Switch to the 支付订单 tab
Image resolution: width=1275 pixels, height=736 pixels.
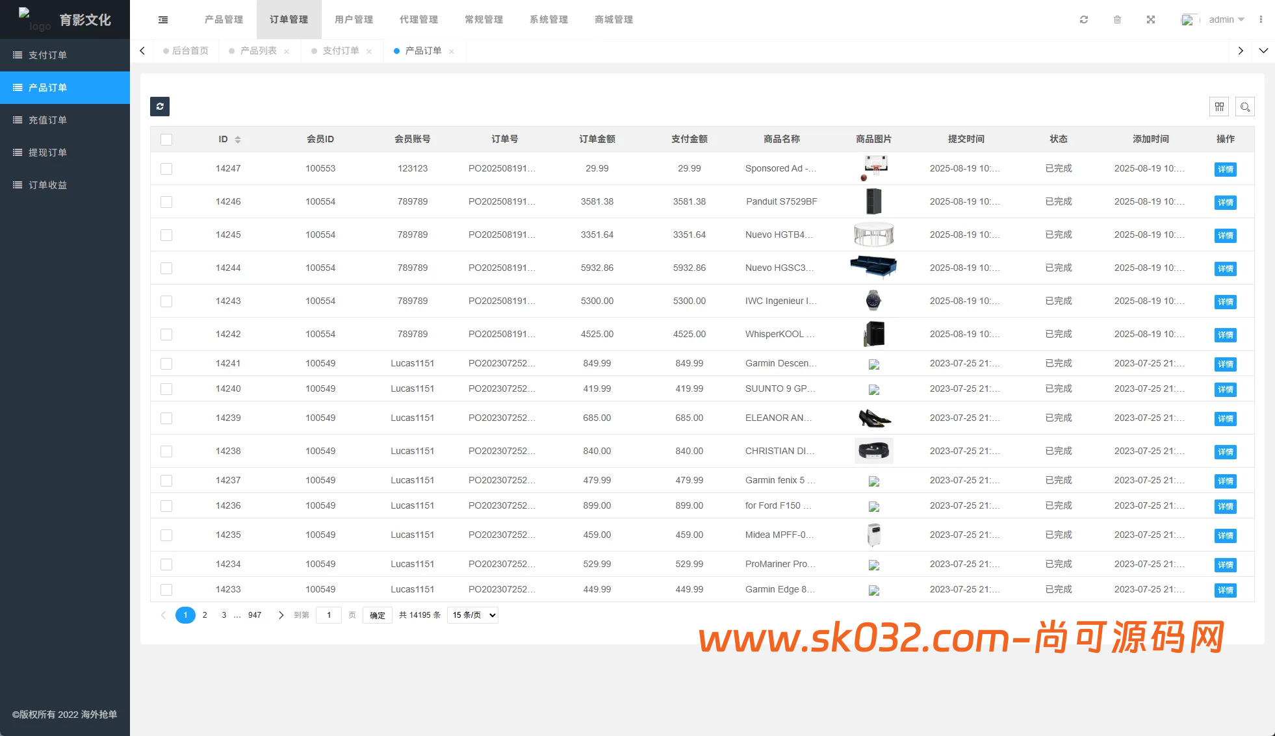pyautogui.click(x=341, y=50)
